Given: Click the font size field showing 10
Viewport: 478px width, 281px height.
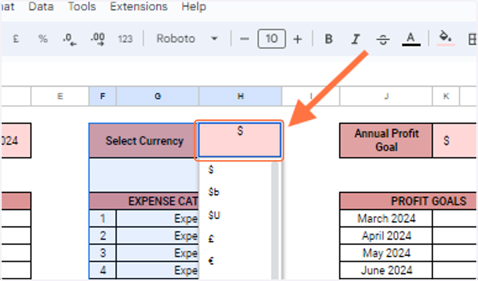Looking at the screenshot, I should [271, 39].
